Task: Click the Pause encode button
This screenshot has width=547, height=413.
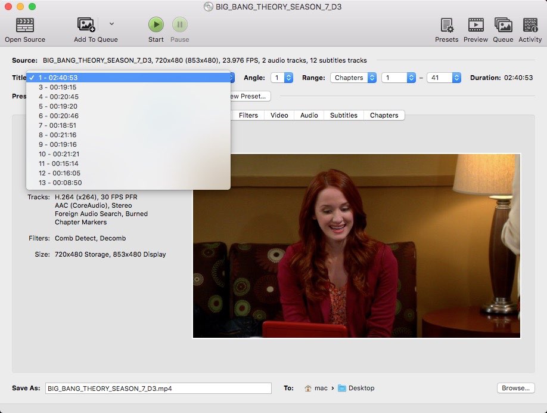Action: 180,25
